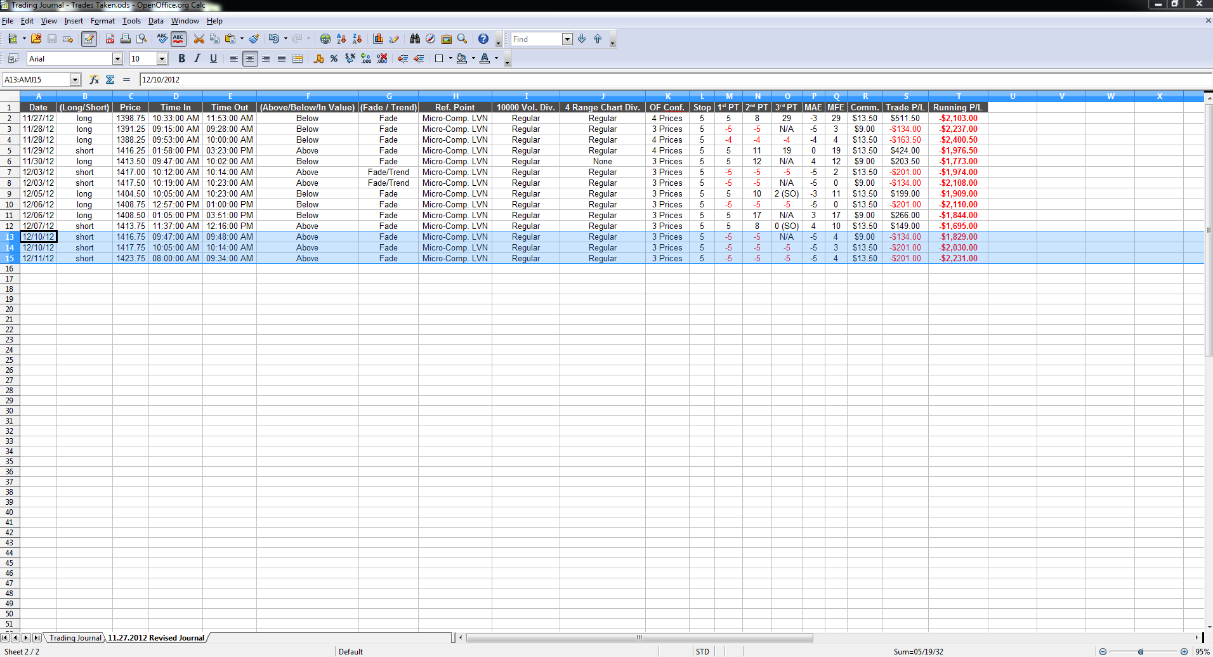Toggle Align Right

(x=266, y=58)
